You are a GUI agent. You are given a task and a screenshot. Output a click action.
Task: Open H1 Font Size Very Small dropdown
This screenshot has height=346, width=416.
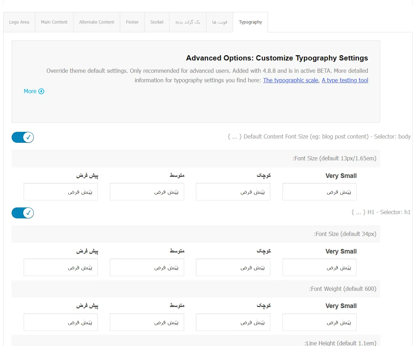tap(319, 267)
